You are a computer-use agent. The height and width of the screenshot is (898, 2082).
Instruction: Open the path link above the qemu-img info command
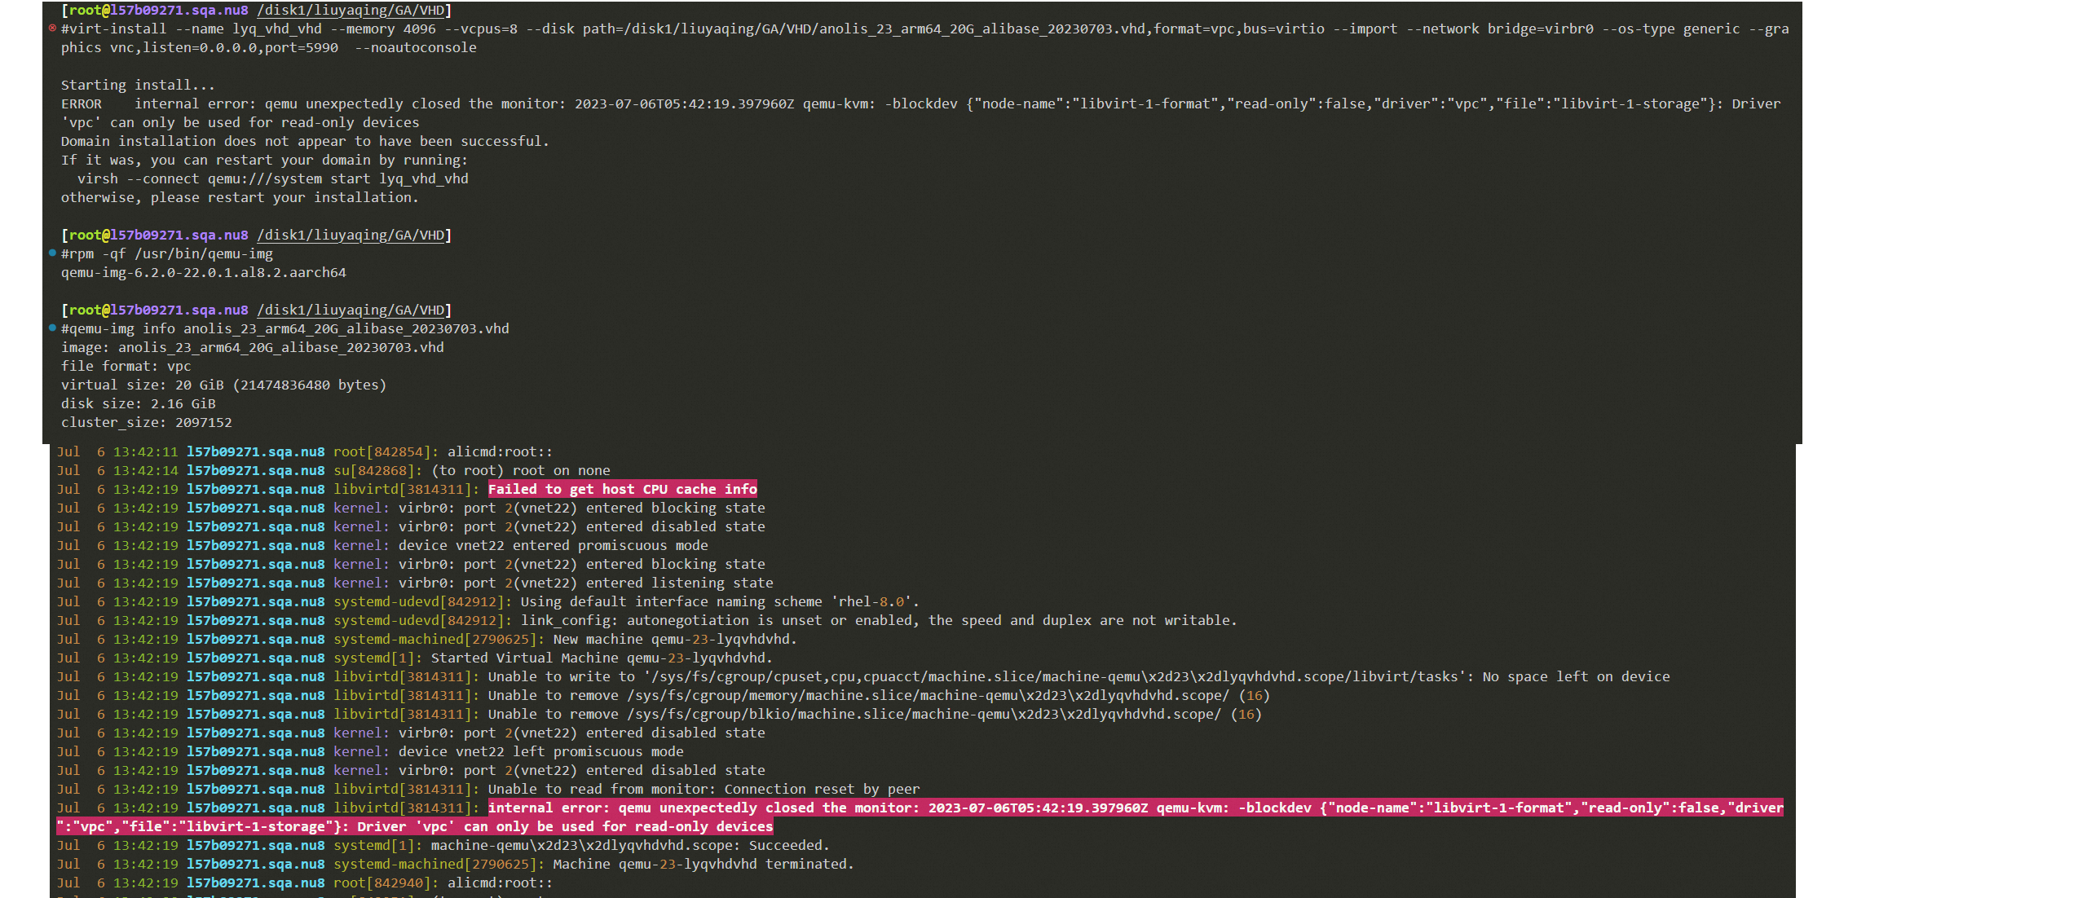click(x=351, y=310)
